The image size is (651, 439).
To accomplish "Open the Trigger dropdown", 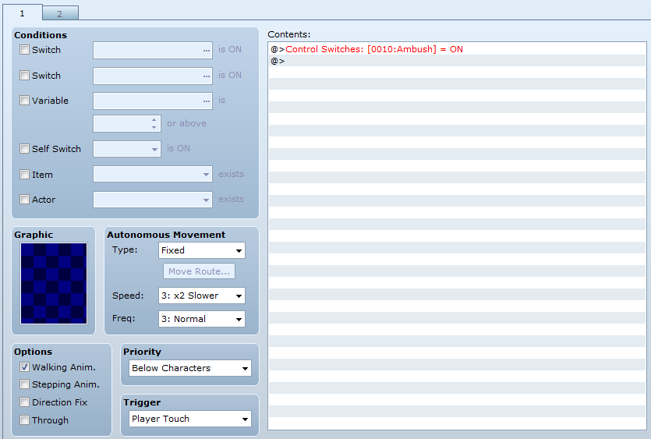I will (x=190, y=419).
